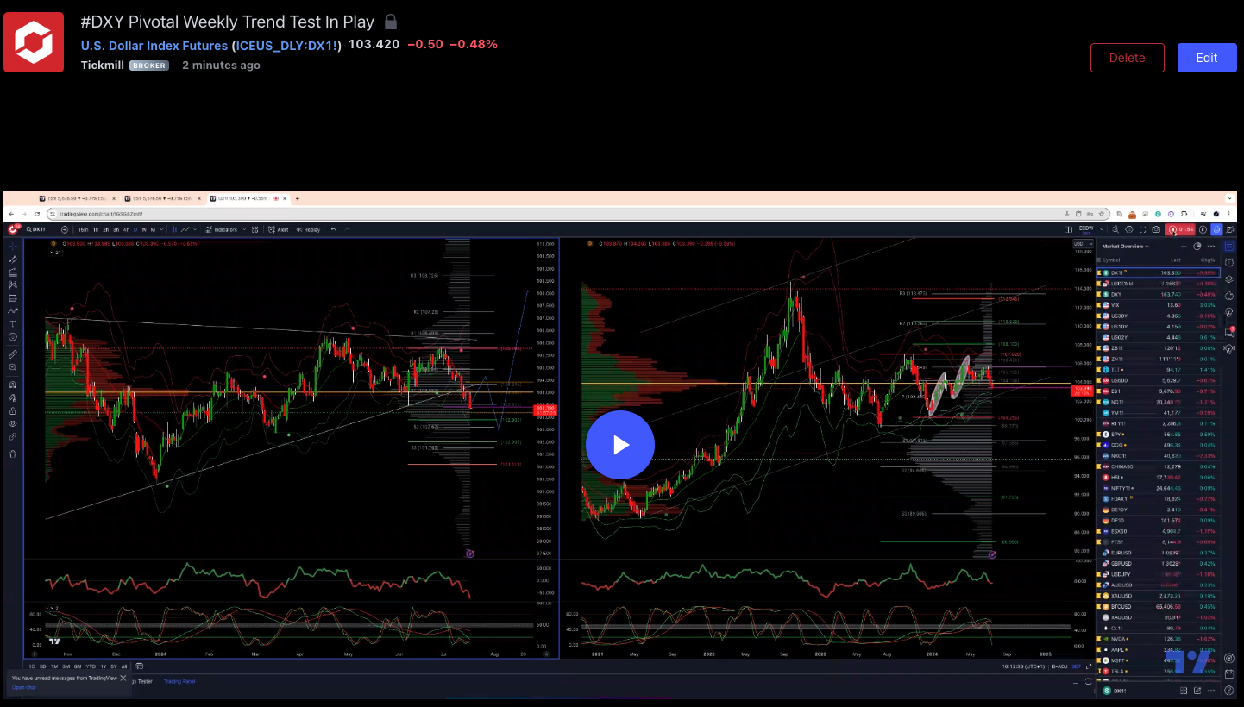1244x707 pixels.
Task: Click the #DXY Pivotal Weekly Trend title
Action: [228, 22]
